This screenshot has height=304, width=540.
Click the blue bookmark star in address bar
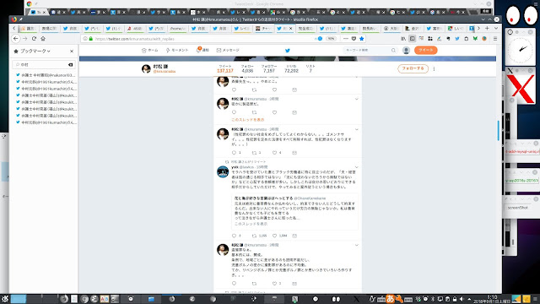click(362, 39)
